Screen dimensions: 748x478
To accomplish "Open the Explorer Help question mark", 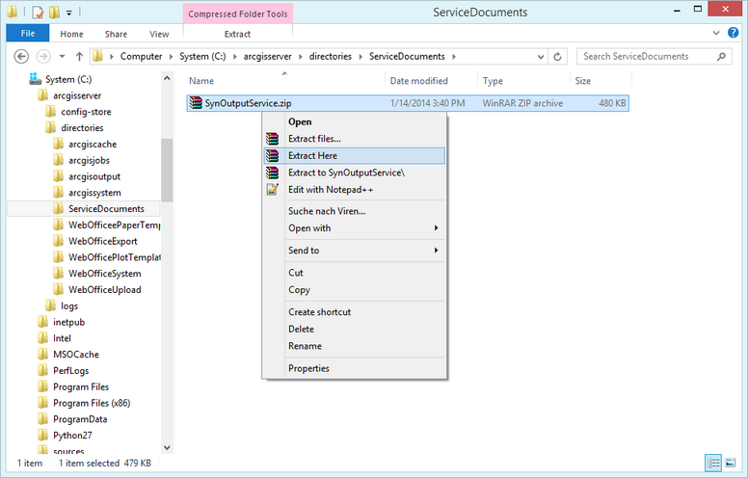I will pyautogui.click(x=734, y=33).
